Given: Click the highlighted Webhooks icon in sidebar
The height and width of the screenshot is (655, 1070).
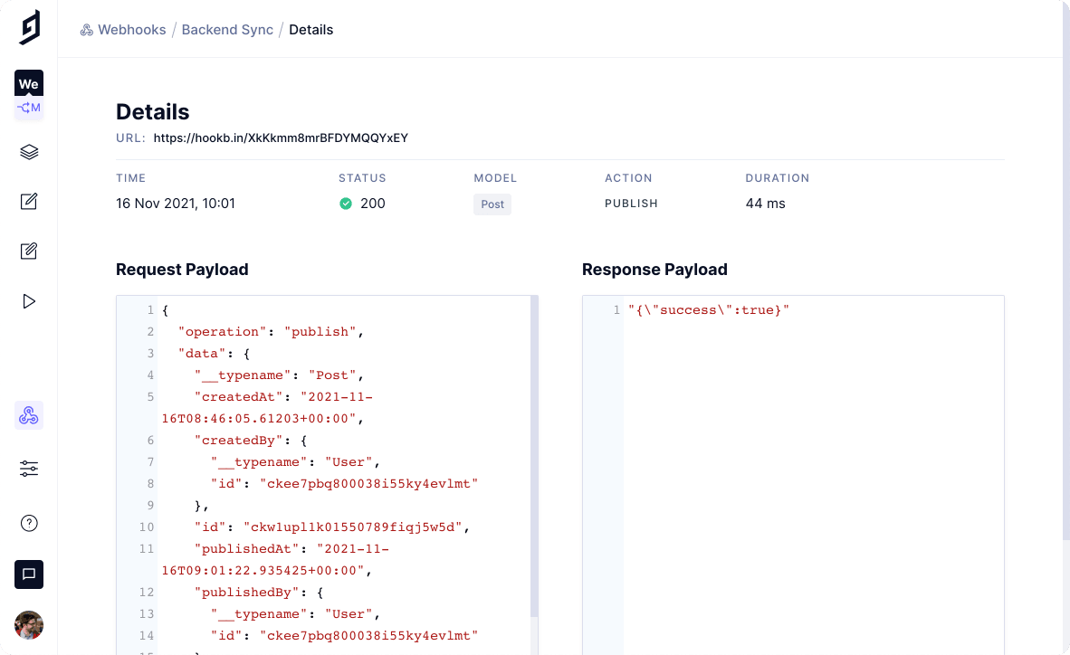Looking at the screenshot, I should (28, 414).
